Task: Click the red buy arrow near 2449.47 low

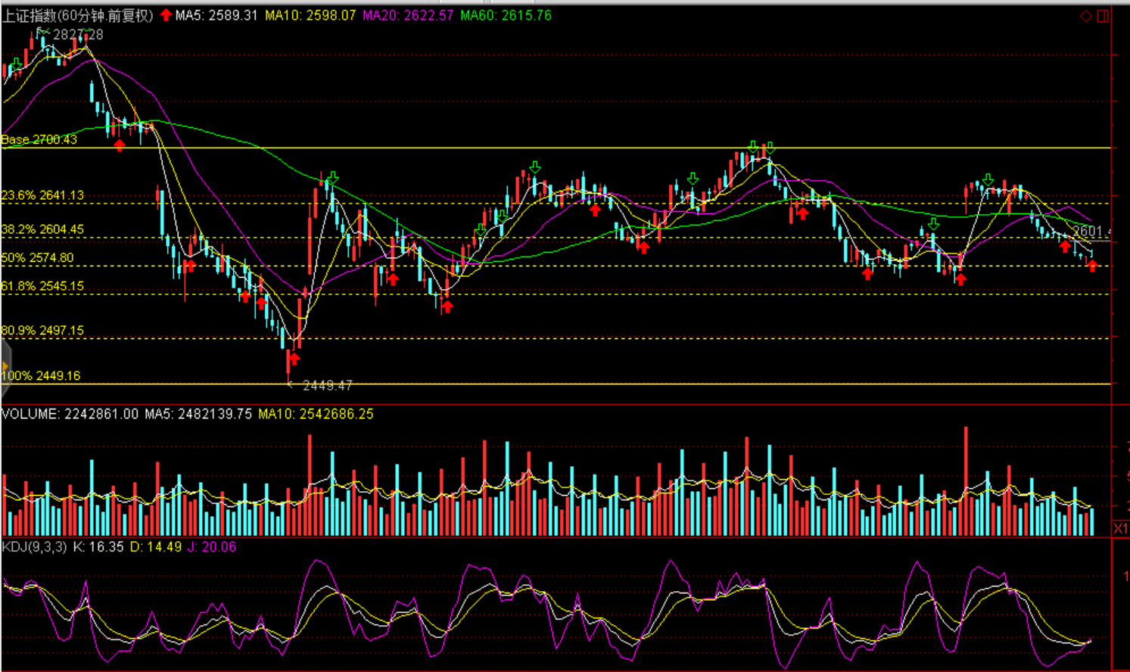Action: (x=294, y=358)
